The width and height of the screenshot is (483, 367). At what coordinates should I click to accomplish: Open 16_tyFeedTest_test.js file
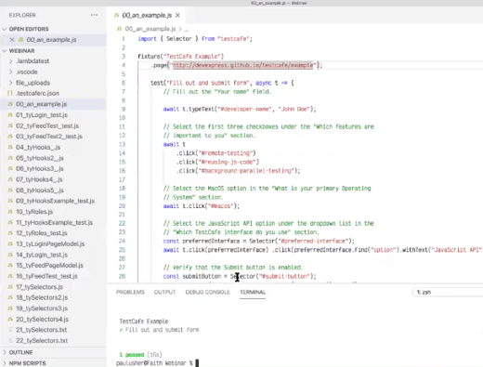tap(46, 276)
